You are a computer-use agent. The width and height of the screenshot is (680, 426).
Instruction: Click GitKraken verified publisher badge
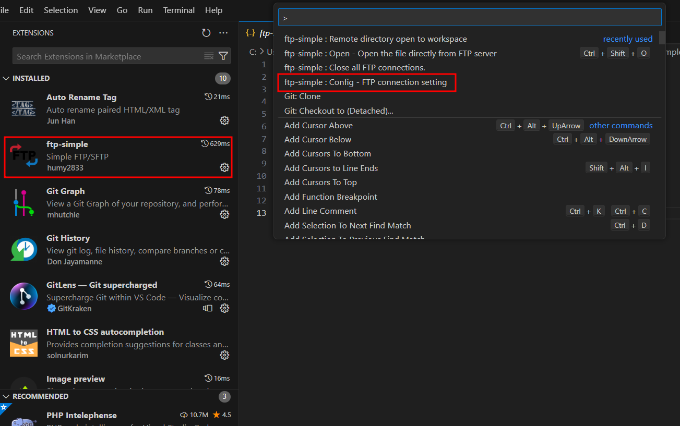51,308
